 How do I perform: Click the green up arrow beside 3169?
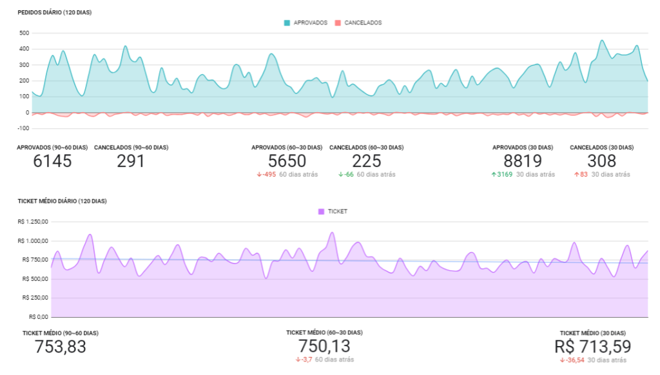pyautogui.click(x=493, y=175)
